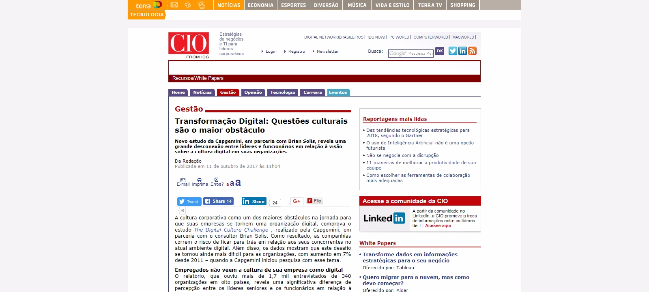This screenshot has width=649, height=292.
Task: Open Esportes in Terra top bar
Action: click(x=294, y=5)
